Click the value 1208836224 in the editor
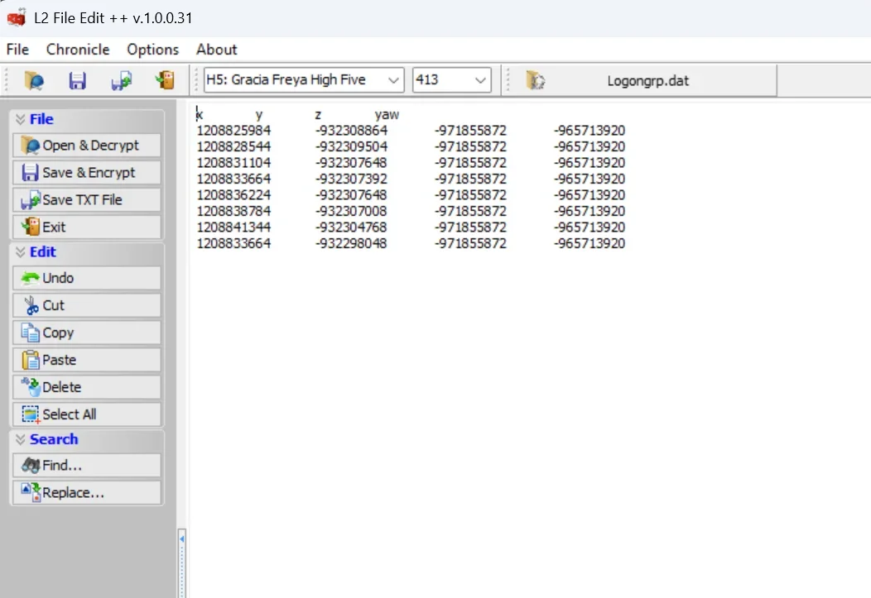The image size is (871, 598). pos(233,195)
